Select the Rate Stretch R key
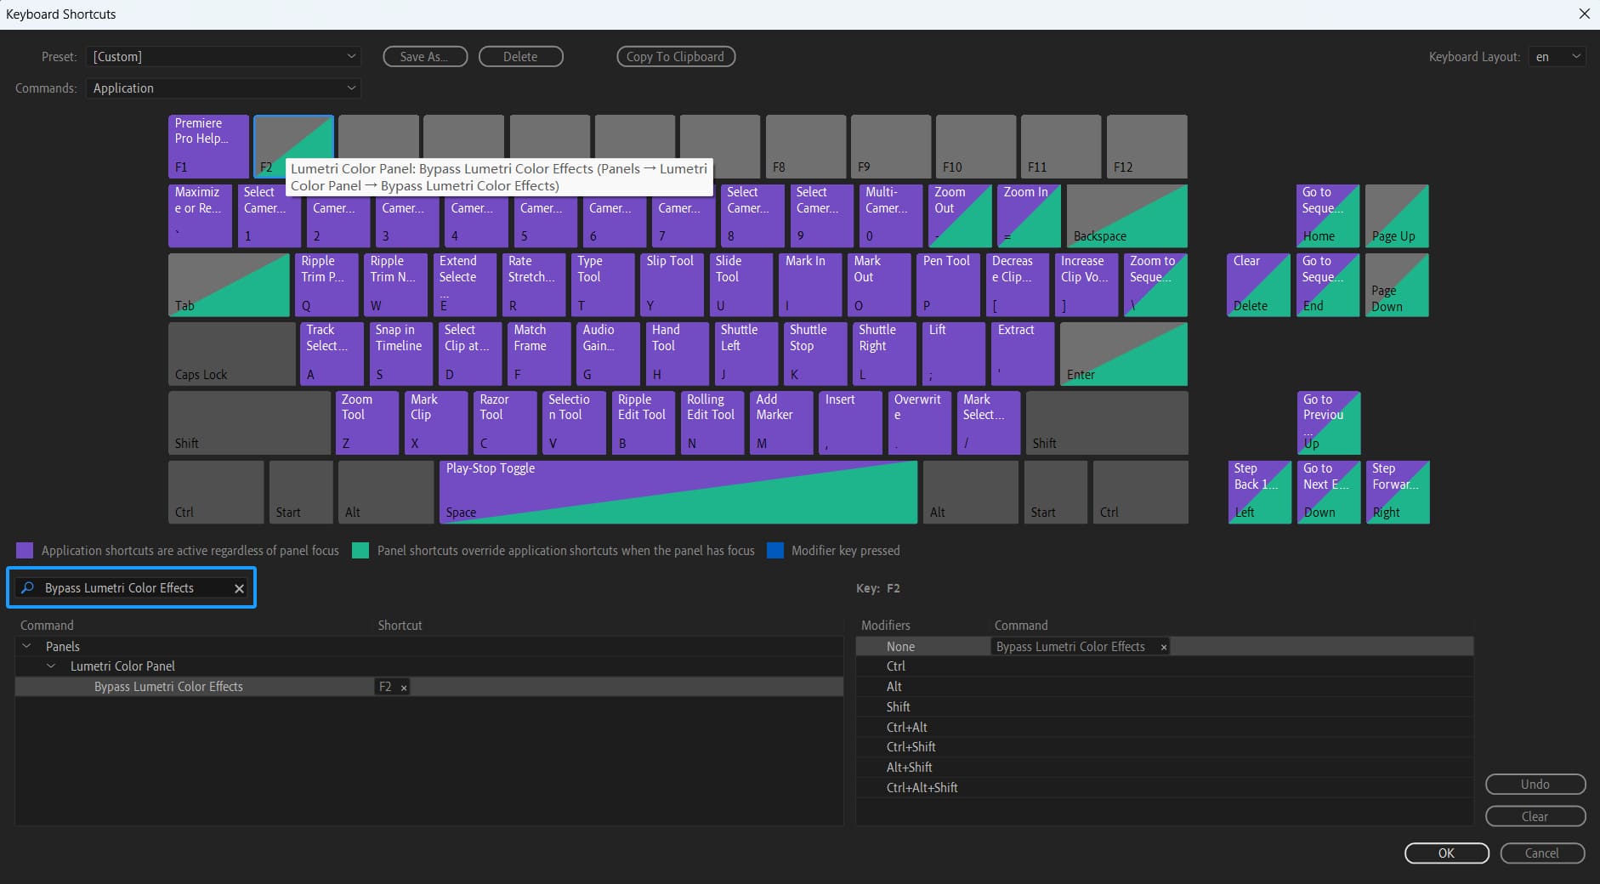Viewport: 1600px width, 884px height. pos(533,285)
